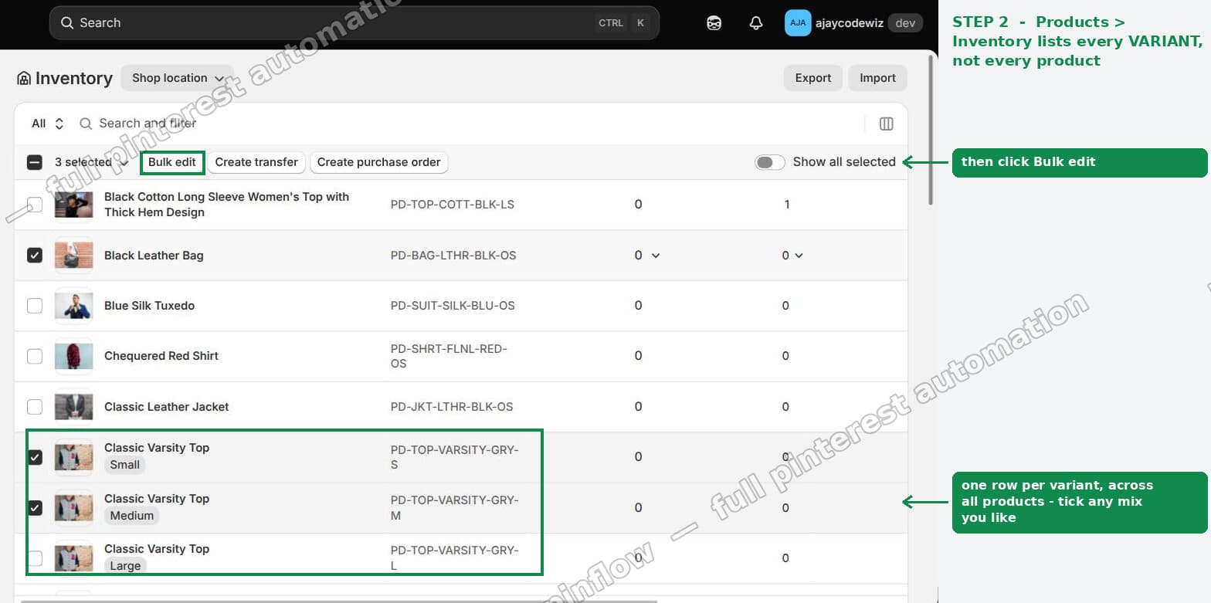The width and height of the screenshot is (1211, 603).
Task: Open the Shop location dropdown
Action: (178, 78)
